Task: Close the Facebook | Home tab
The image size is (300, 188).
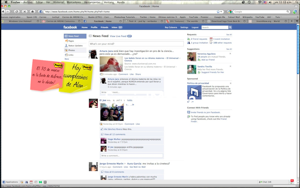Action: (x=121, y=21)
